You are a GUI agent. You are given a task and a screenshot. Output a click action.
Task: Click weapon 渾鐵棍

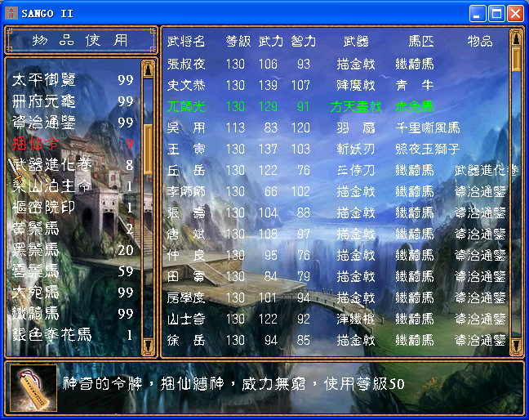[356, 319]
